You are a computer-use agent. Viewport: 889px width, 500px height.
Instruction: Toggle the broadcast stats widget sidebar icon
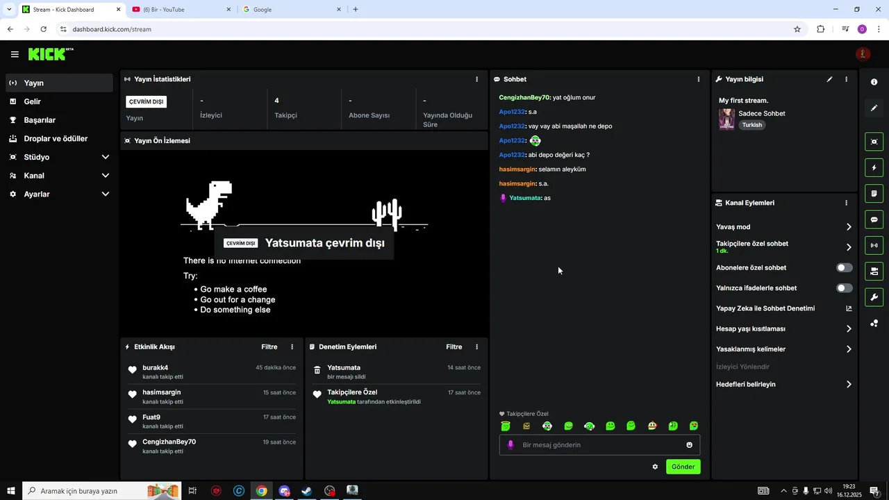[x=874, y=245]
